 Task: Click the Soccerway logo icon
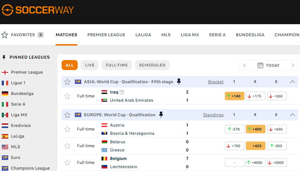tap(7, 10)
